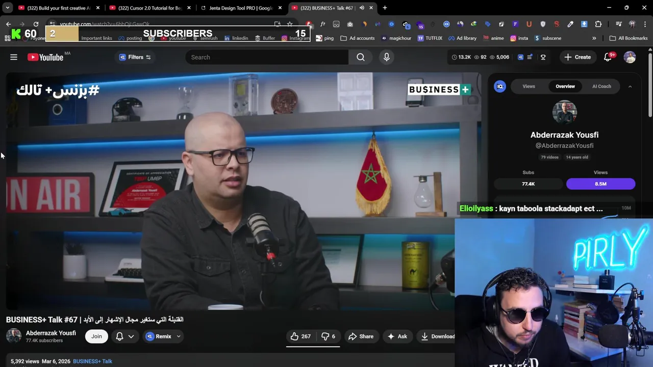Open the Extensions puzzle icon
The height and width of the screenshot is (367, 653).
(x=598, y=24)
